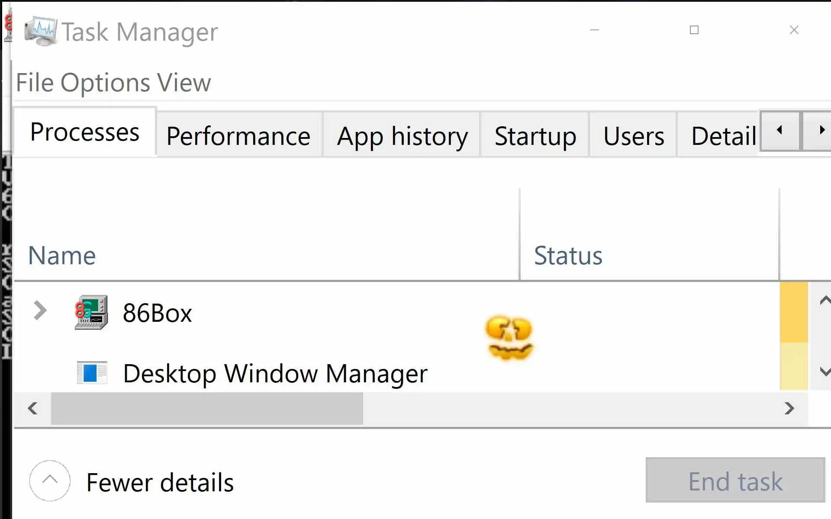Click the 86Box process icon
This screenshot has height=519, width=831.
91,312
